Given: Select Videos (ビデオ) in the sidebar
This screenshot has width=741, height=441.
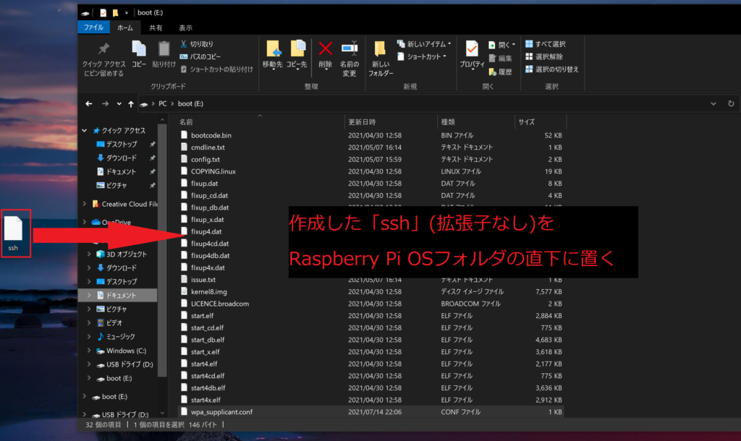Looking at the screenshot, I should click(x=110, y=323).
